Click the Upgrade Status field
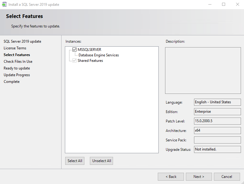Screen dimensions: 244x184 click(x=217, y=149)
